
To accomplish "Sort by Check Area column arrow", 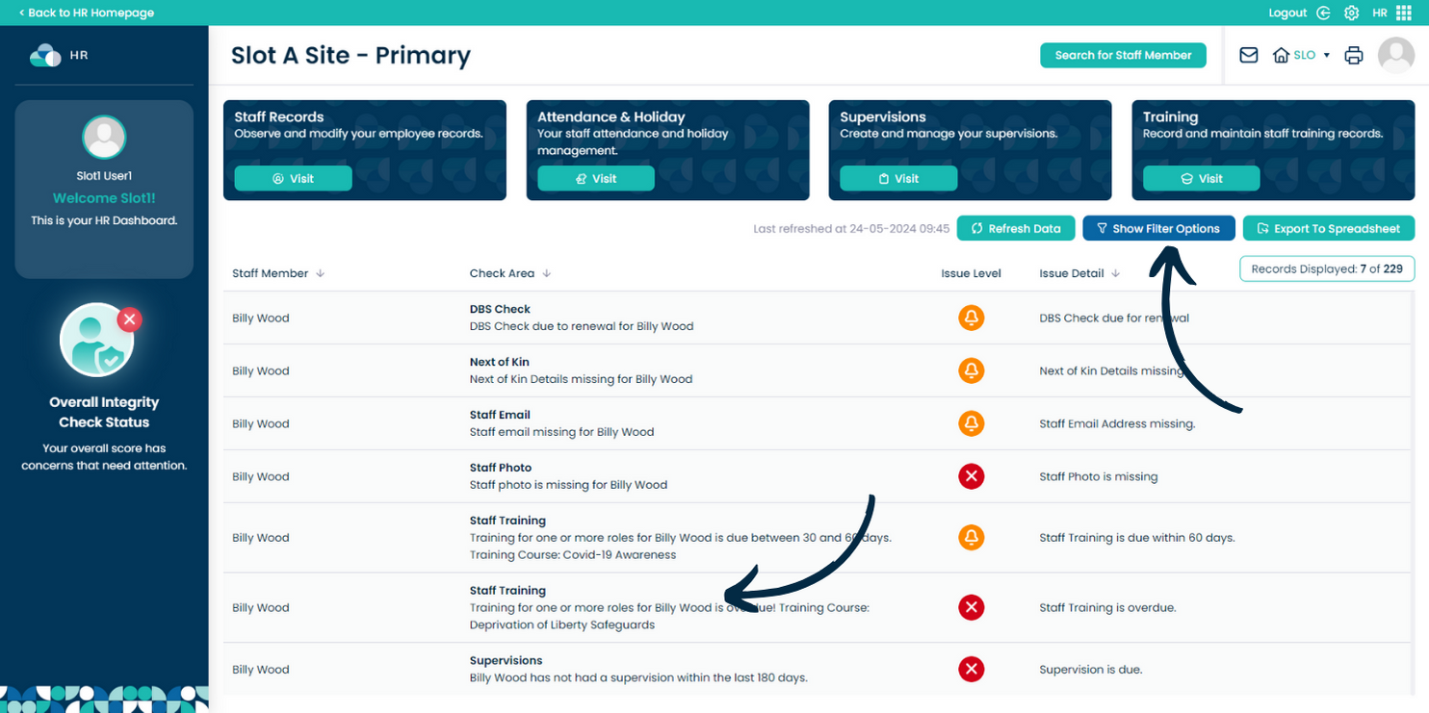I will click(x=547, y=273).
